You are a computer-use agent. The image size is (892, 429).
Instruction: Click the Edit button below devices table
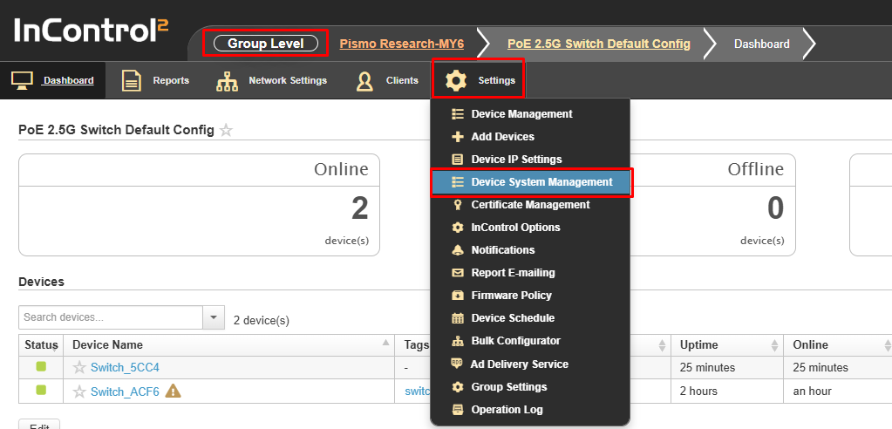tap(39, 425)
